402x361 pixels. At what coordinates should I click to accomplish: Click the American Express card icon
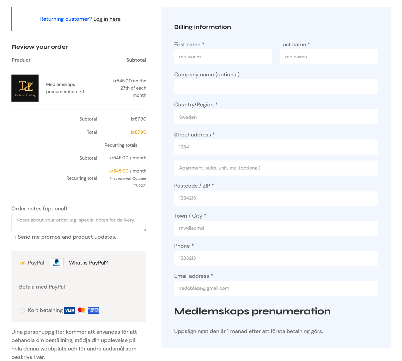(x=93, y=310)
